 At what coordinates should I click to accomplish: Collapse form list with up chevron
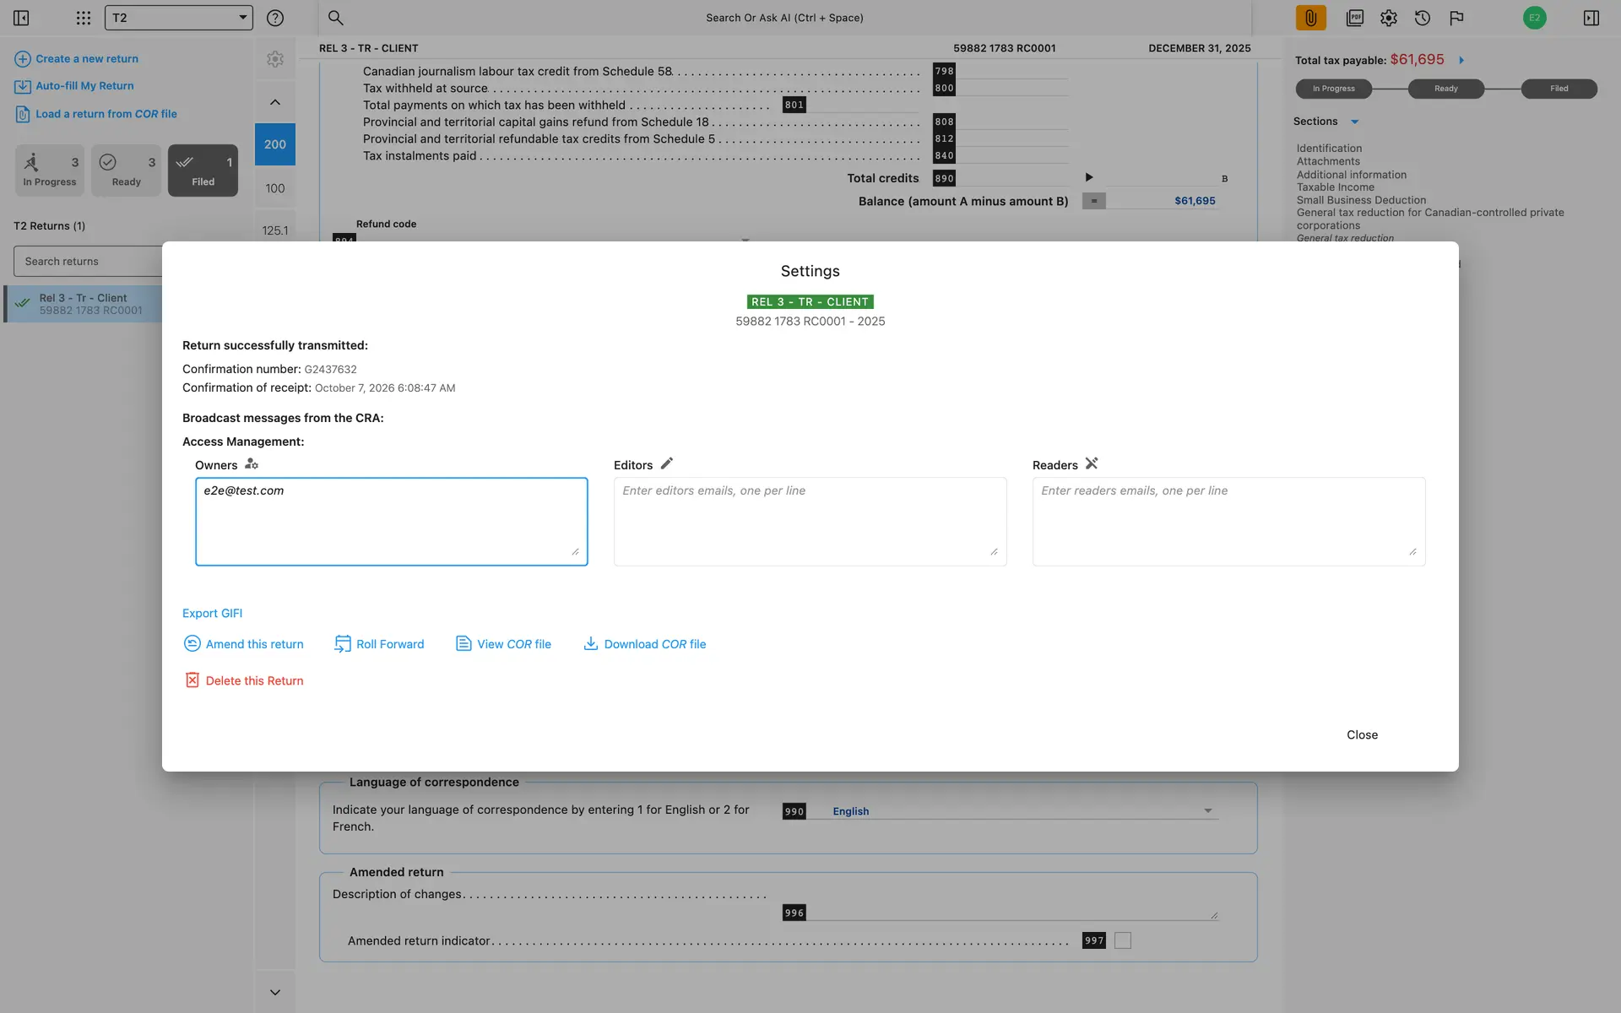[275, 102]
